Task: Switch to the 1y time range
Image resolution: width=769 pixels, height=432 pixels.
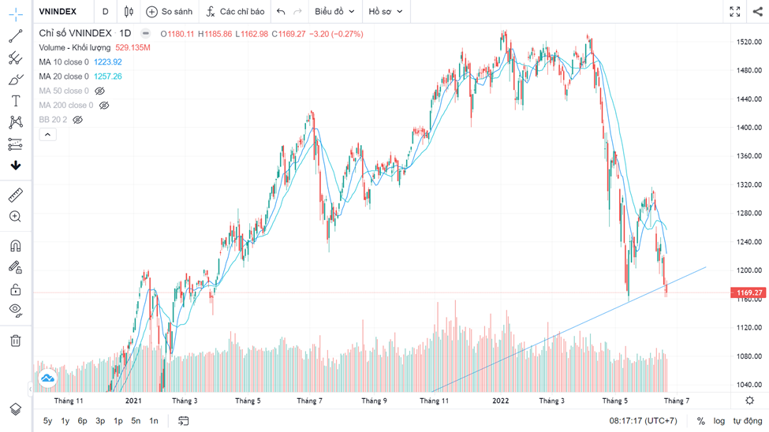Action: [x=65, y=421]
